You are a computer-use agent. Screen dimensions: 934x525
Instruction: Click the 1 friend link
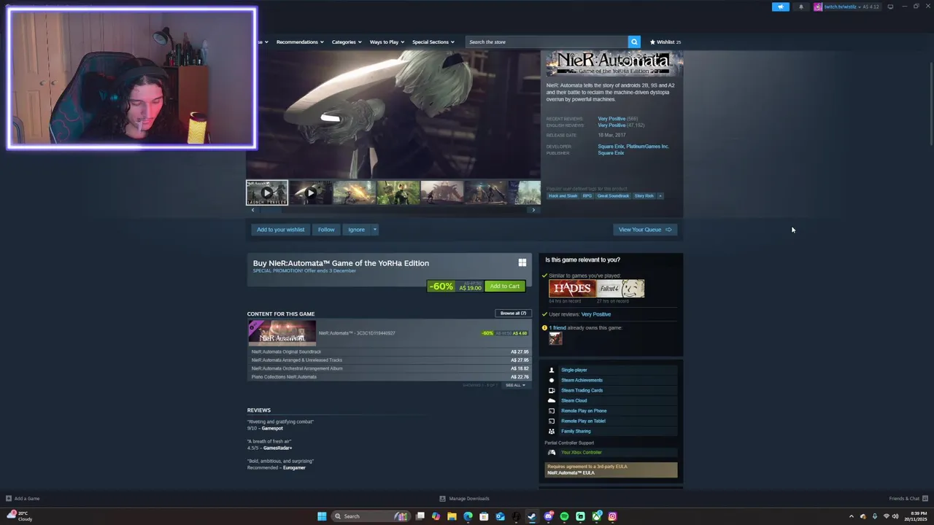click(x=557, y=327)
